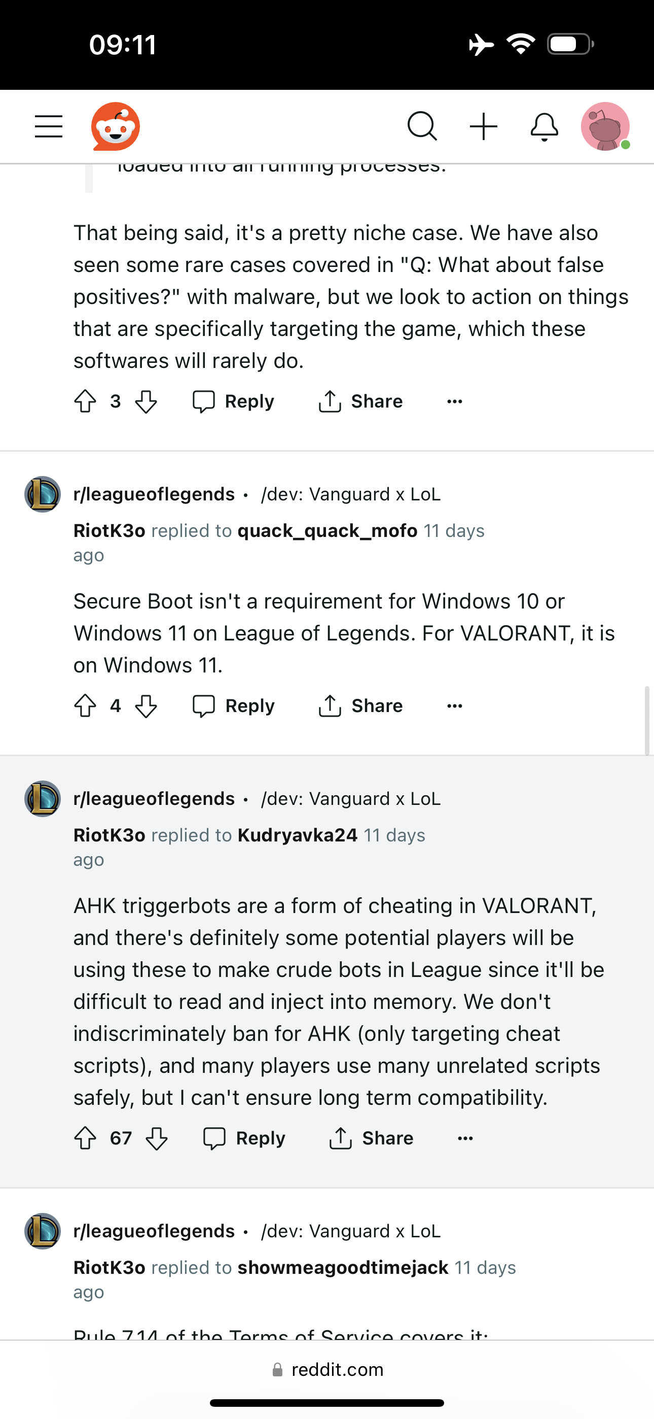Open the notifications bell
654x1419 pixels.
tap(544, 127)
